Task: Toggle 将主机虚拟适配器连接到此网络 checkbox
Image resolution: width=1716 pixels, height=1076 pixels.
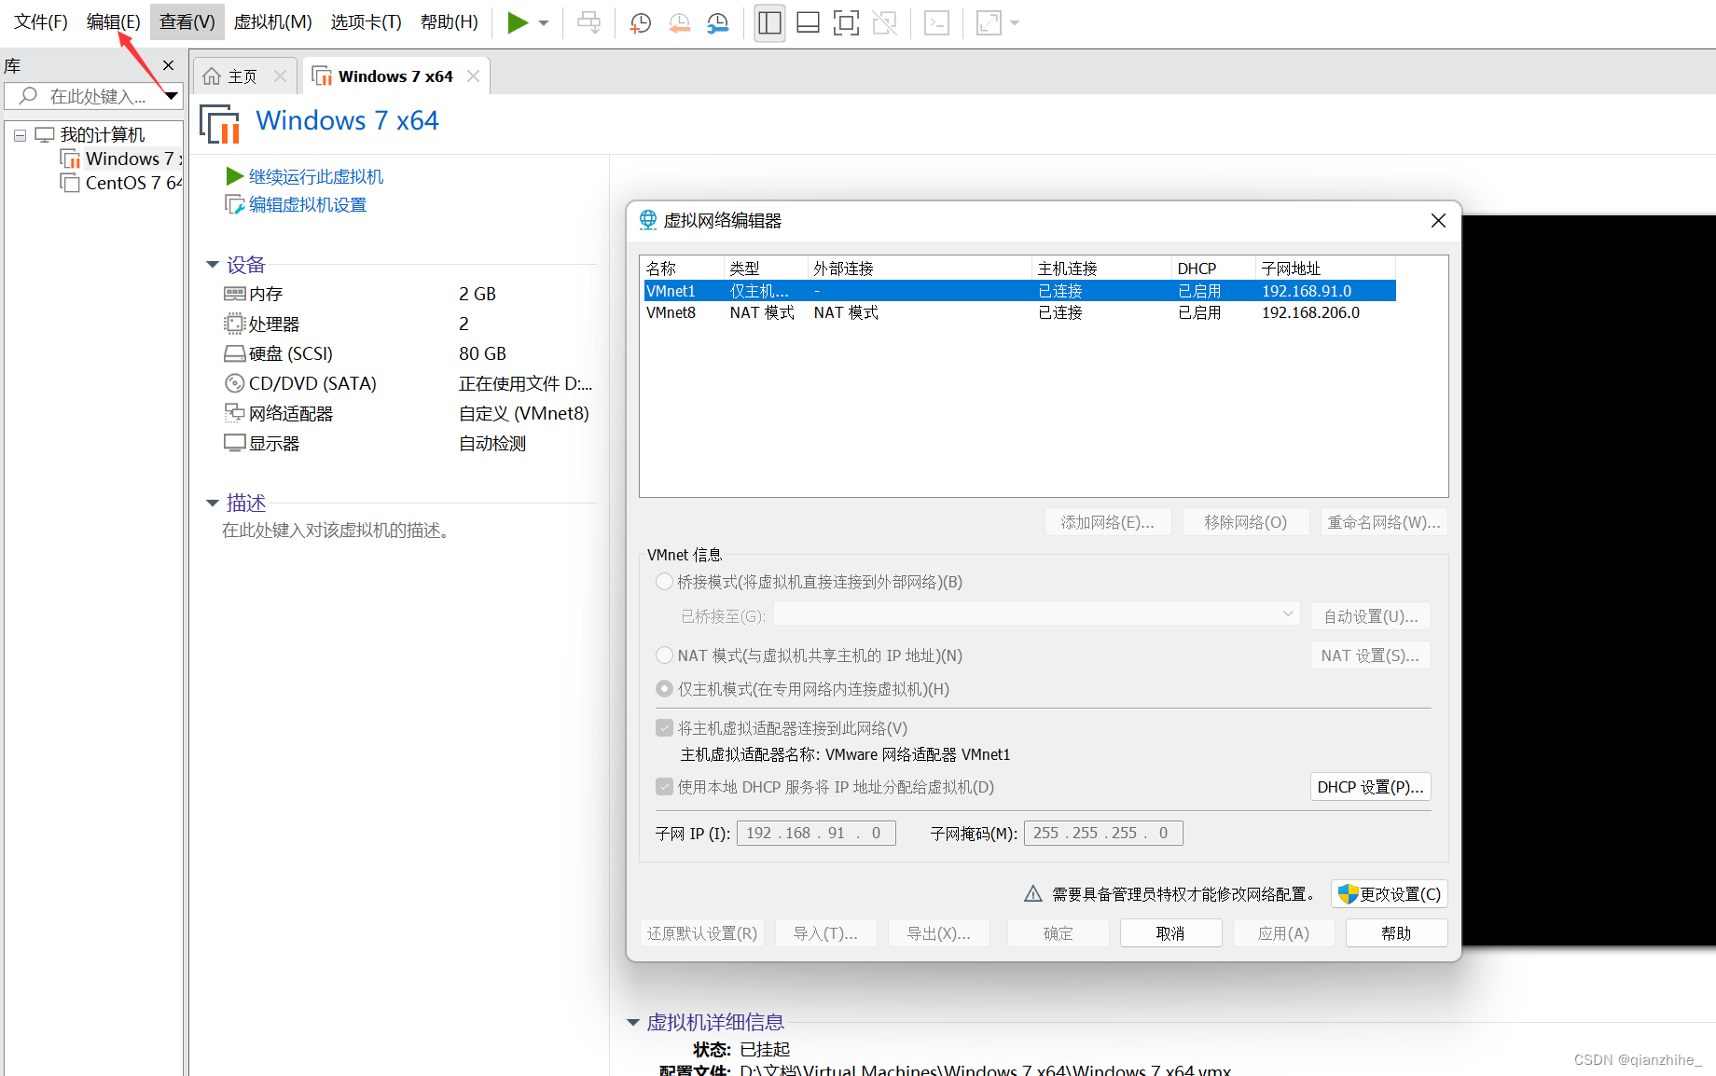Action: click(664, 728)
